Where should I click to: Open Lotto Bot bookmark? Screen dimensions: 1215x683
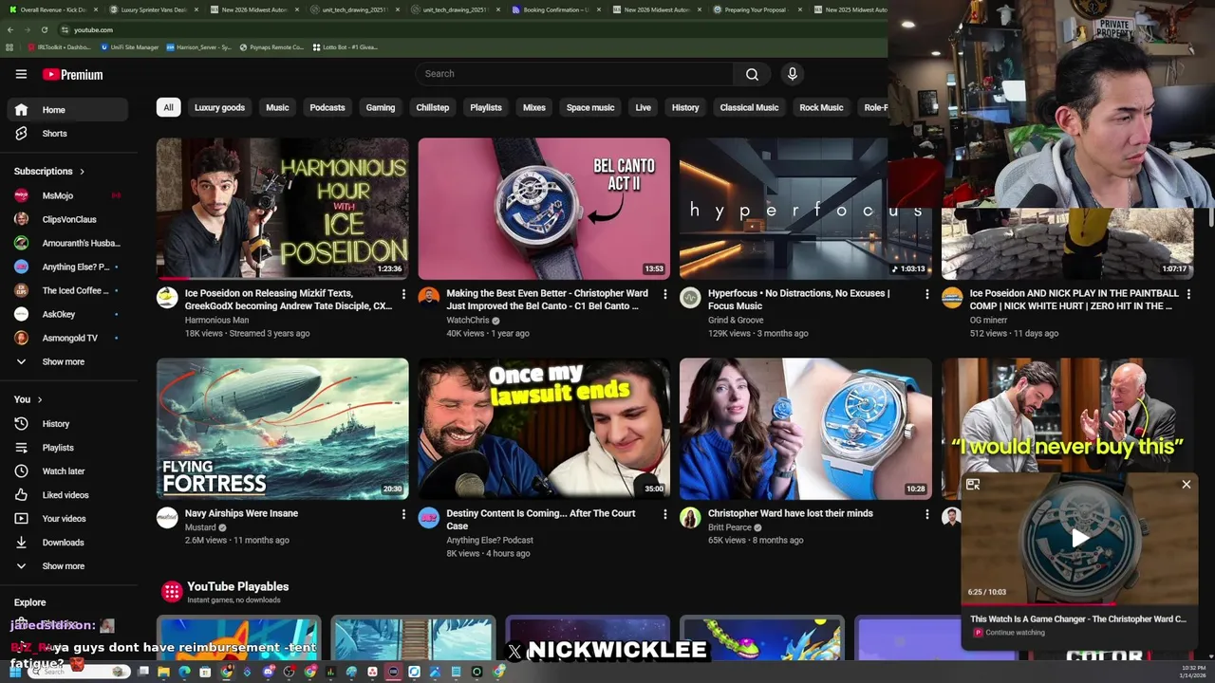point(345,46)
